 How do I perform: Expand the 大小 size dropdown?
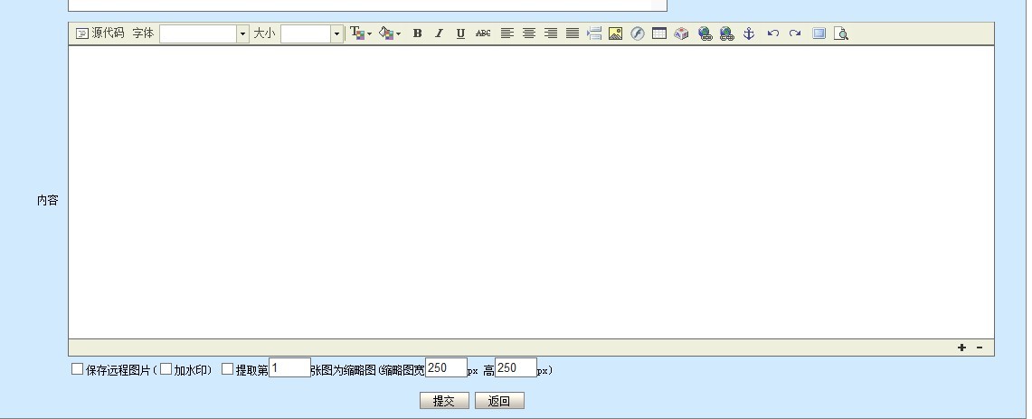336,33
